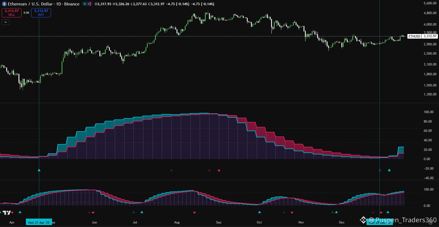The image size is (439, 227).
Task: Click the cyan triangle above the Jul label
Action: click(142, 212)
